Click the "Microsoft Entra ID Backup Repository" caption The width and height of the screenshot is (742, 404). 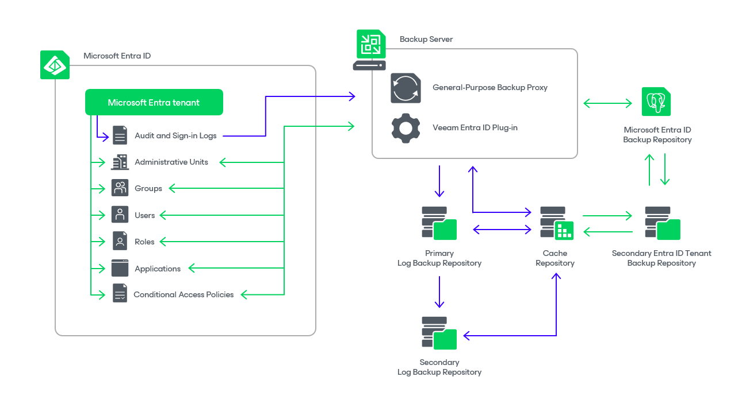tap(657, 135)
